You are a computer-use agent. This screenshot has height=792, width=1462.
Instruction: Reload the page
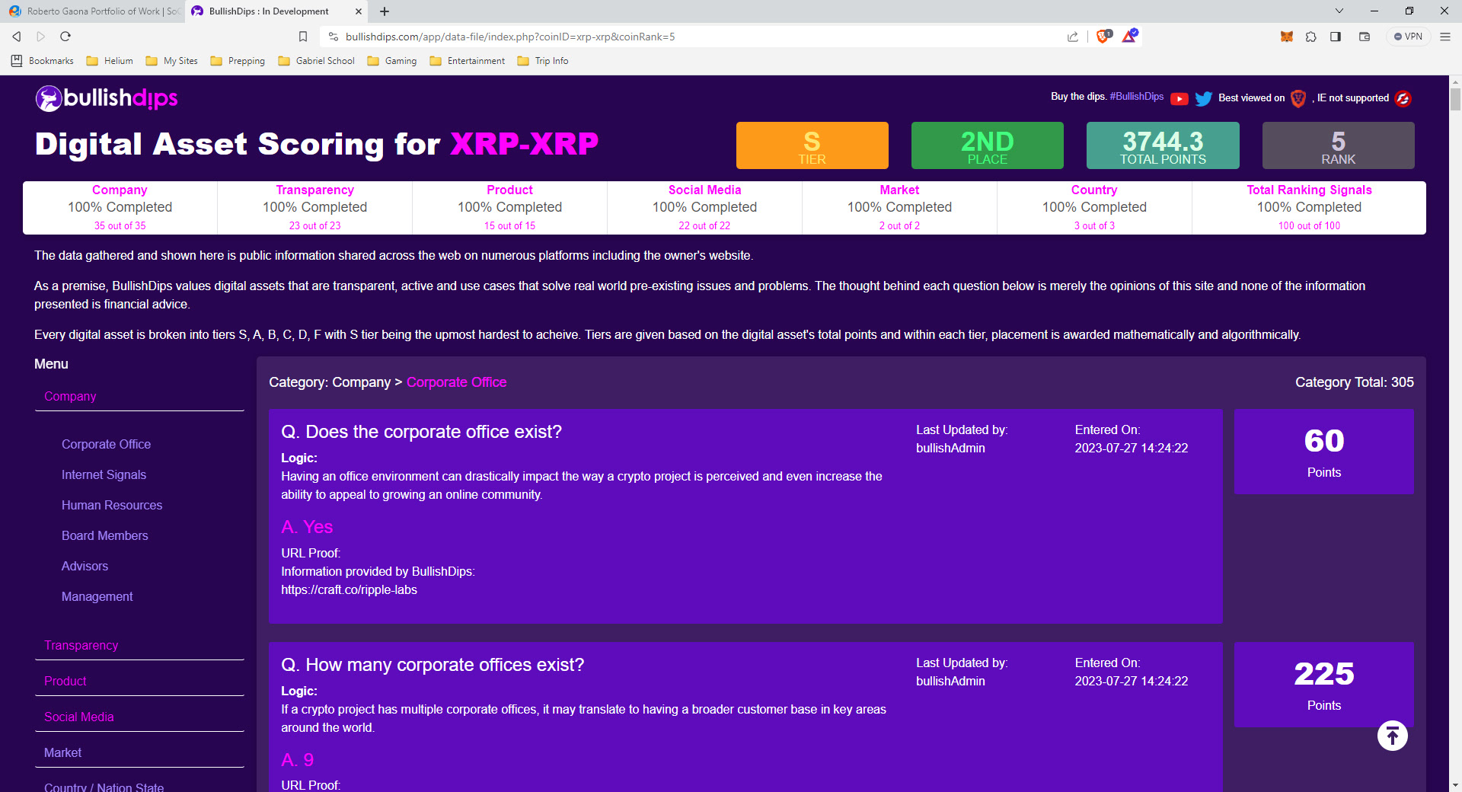pos(65,37)
